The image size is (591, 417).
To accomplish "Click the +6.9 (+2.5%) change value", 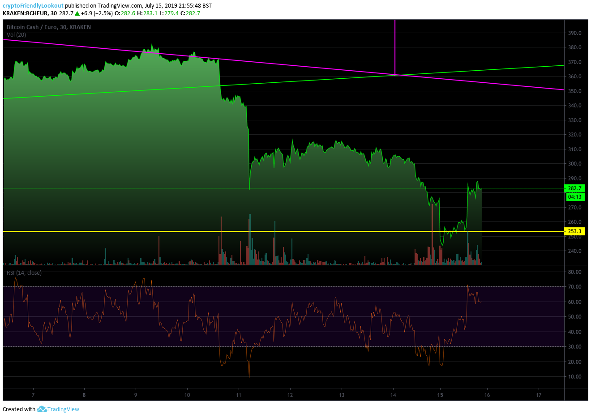I will click(97, 13).
